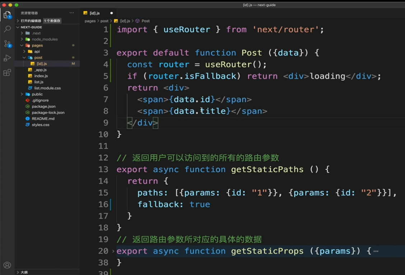Click the '[id].js' breadcrumb segment

pyautogui.click(x=125, y=21)
